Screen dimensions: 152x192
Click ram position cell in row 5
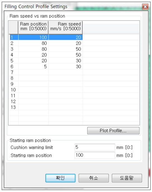[x=33, y=61]
